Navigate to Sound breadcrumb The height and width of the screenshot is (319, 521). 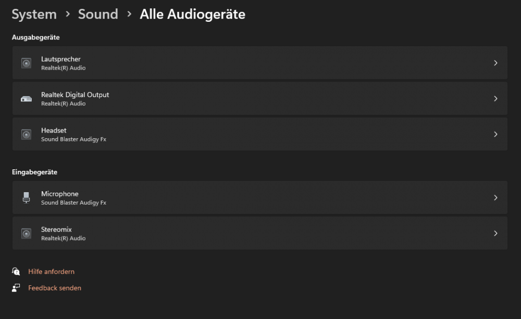98,15
